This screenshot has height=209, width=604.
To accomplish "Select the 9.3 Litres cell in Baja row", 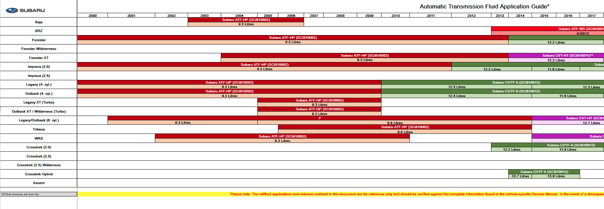I will 246,24.
